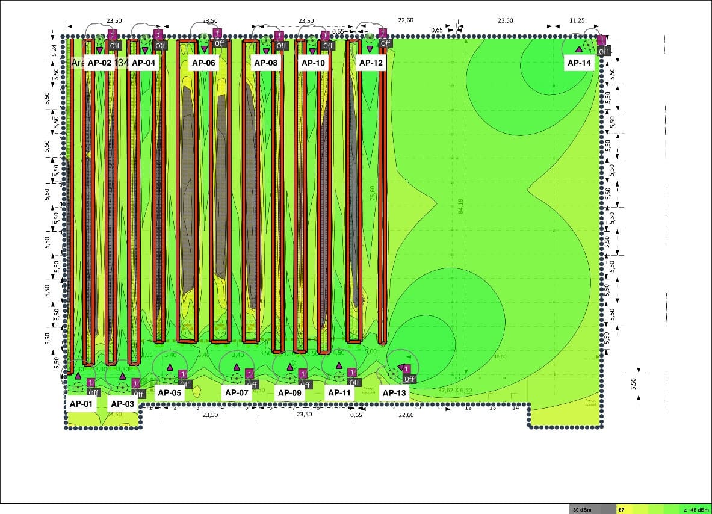Click the AP-01 name label
The width and height of the screenshot is (712, 514).
pos(81,404)
